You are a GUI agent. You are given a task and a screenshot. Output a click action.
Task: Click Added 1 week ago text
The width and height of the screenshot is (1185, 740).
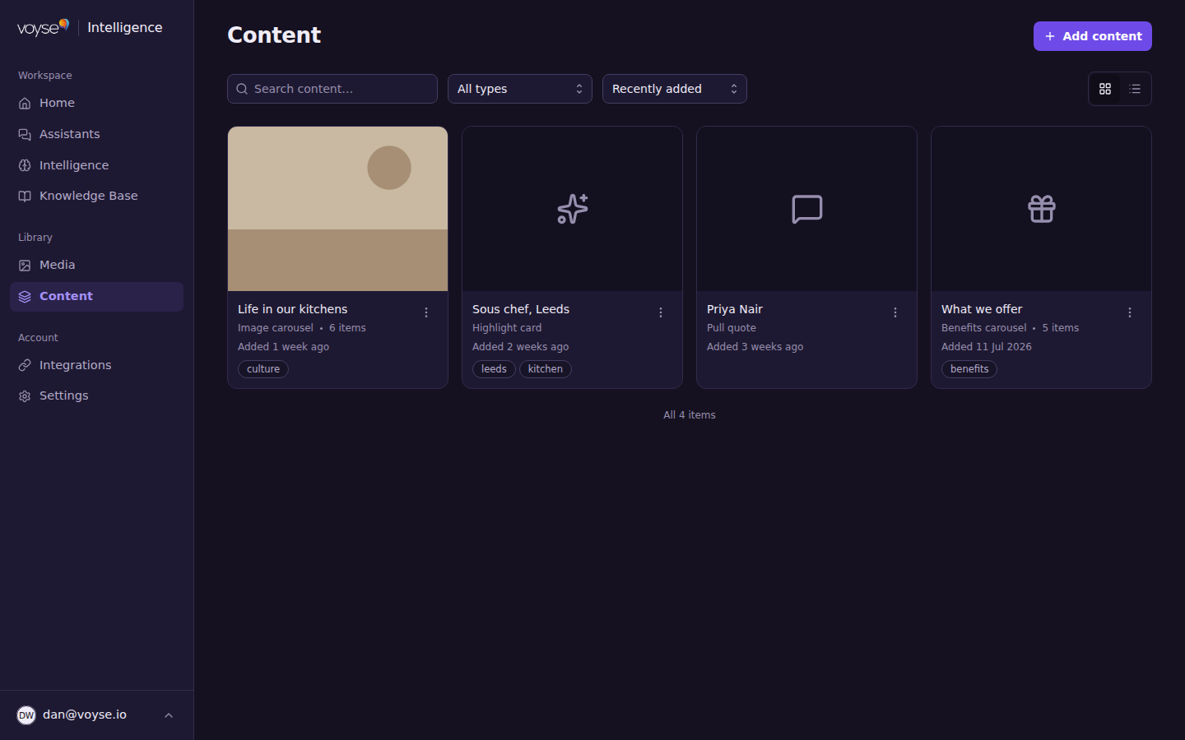coord(283,347)
